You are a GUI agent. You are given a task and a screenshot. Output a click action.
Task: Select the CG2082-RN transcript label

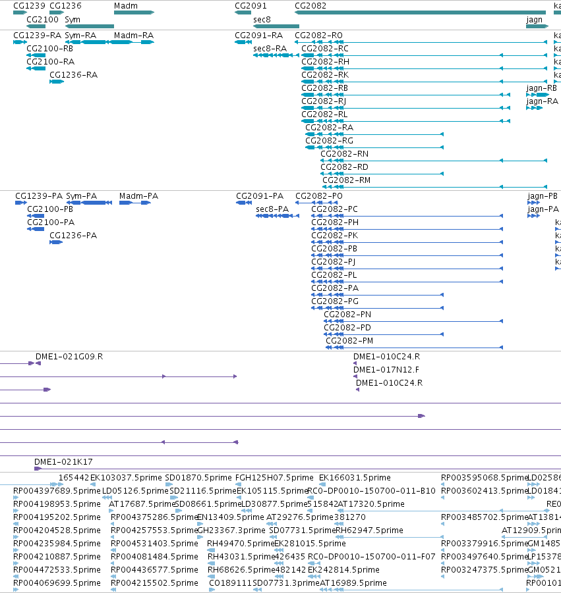[344, 154]
